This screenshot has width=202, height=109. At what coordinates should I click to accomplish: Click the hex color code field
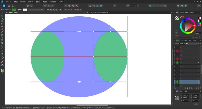click(x=198, y=33)
